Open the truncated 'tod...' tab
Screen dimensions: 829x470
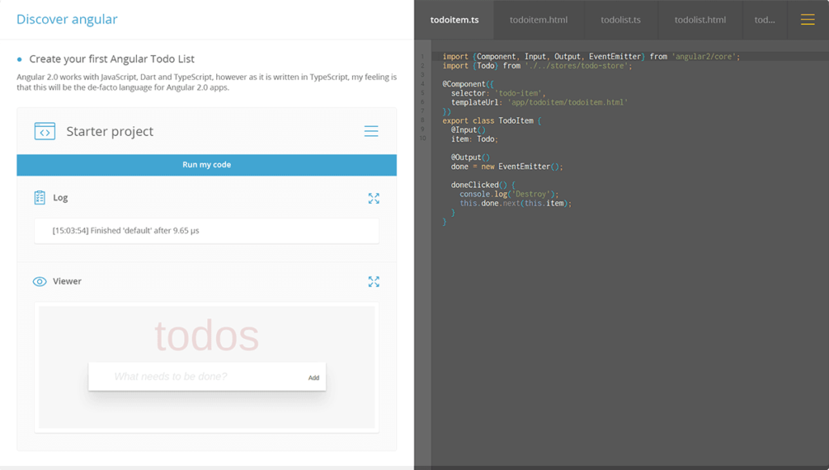[764, 19]
